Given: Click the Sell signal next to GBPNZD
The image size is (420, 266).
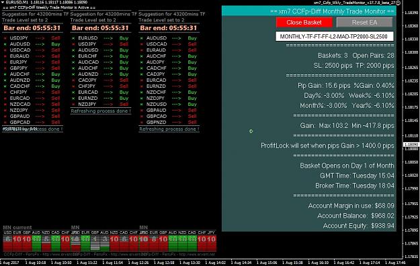Looking at the screenshot, I should coord(192,123).
